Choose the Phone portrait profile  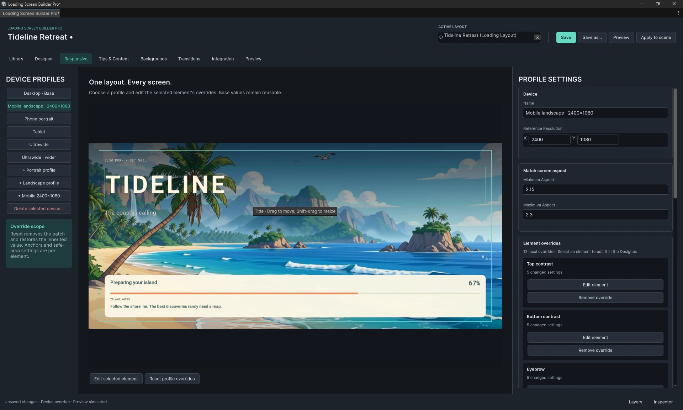[x=39, y=119]
